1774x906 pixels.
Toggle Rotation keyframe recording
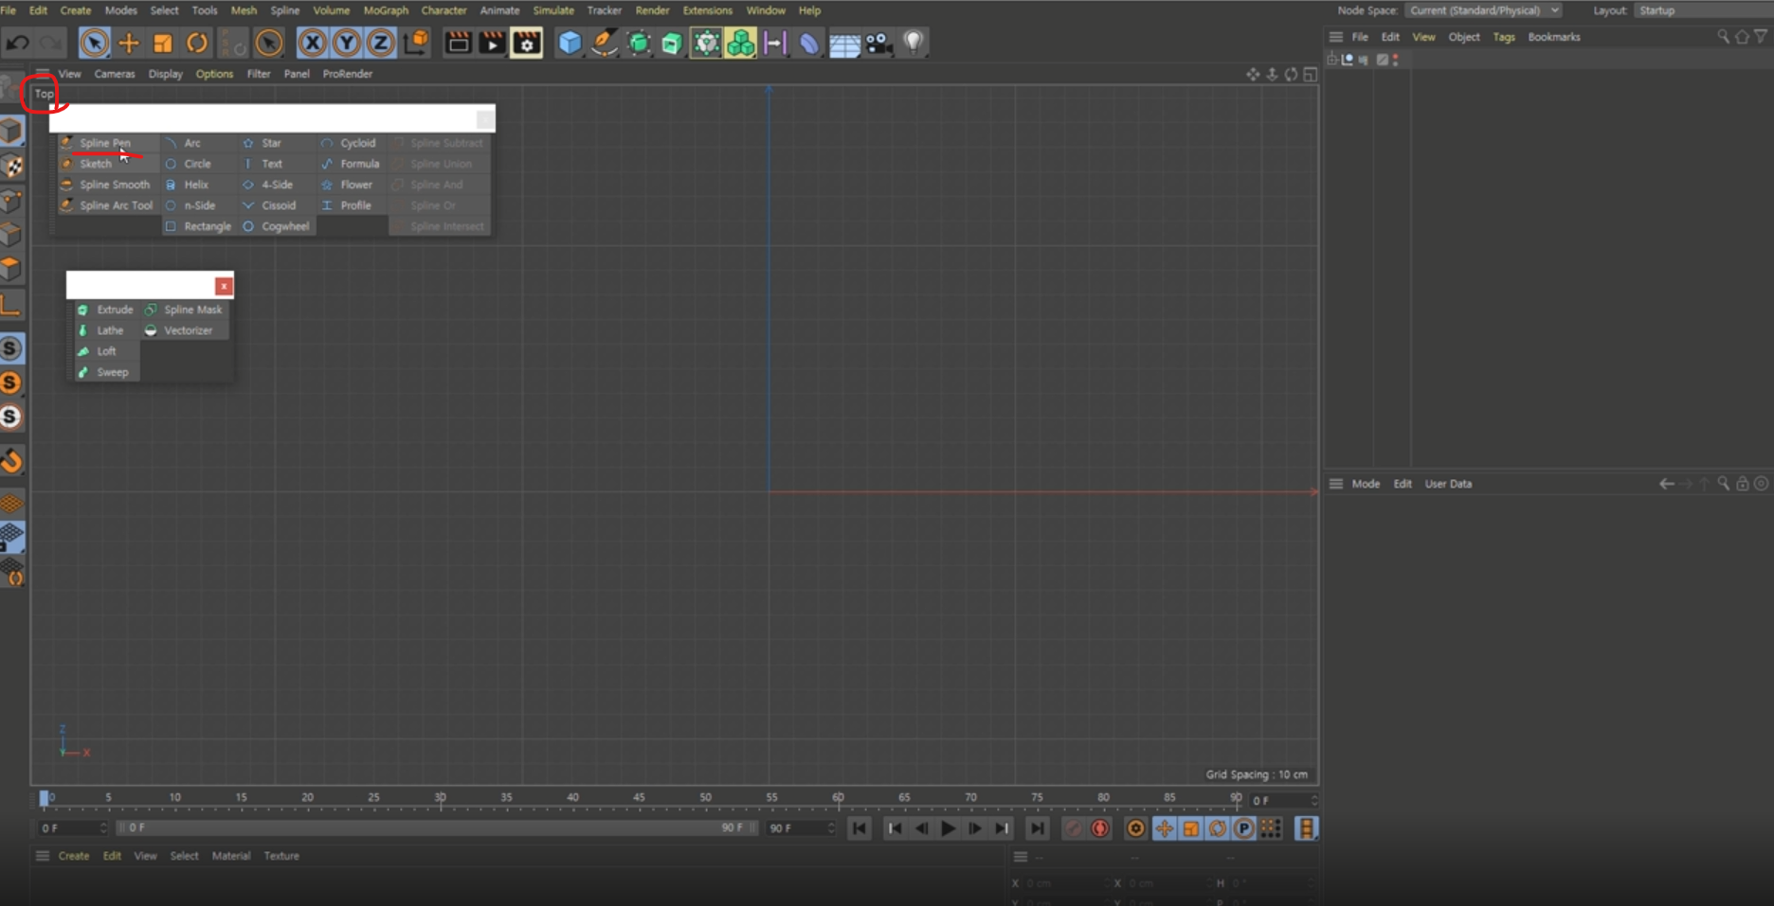[1218, 828]
